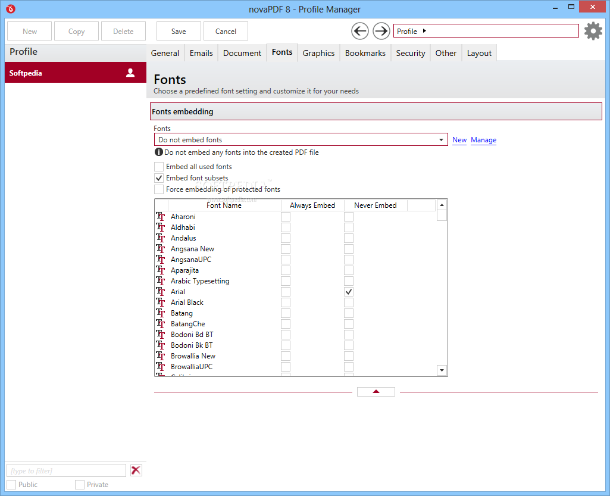
Task: Click the TrueType icon next to AngsanaUPC
Action: click(161, 259)
